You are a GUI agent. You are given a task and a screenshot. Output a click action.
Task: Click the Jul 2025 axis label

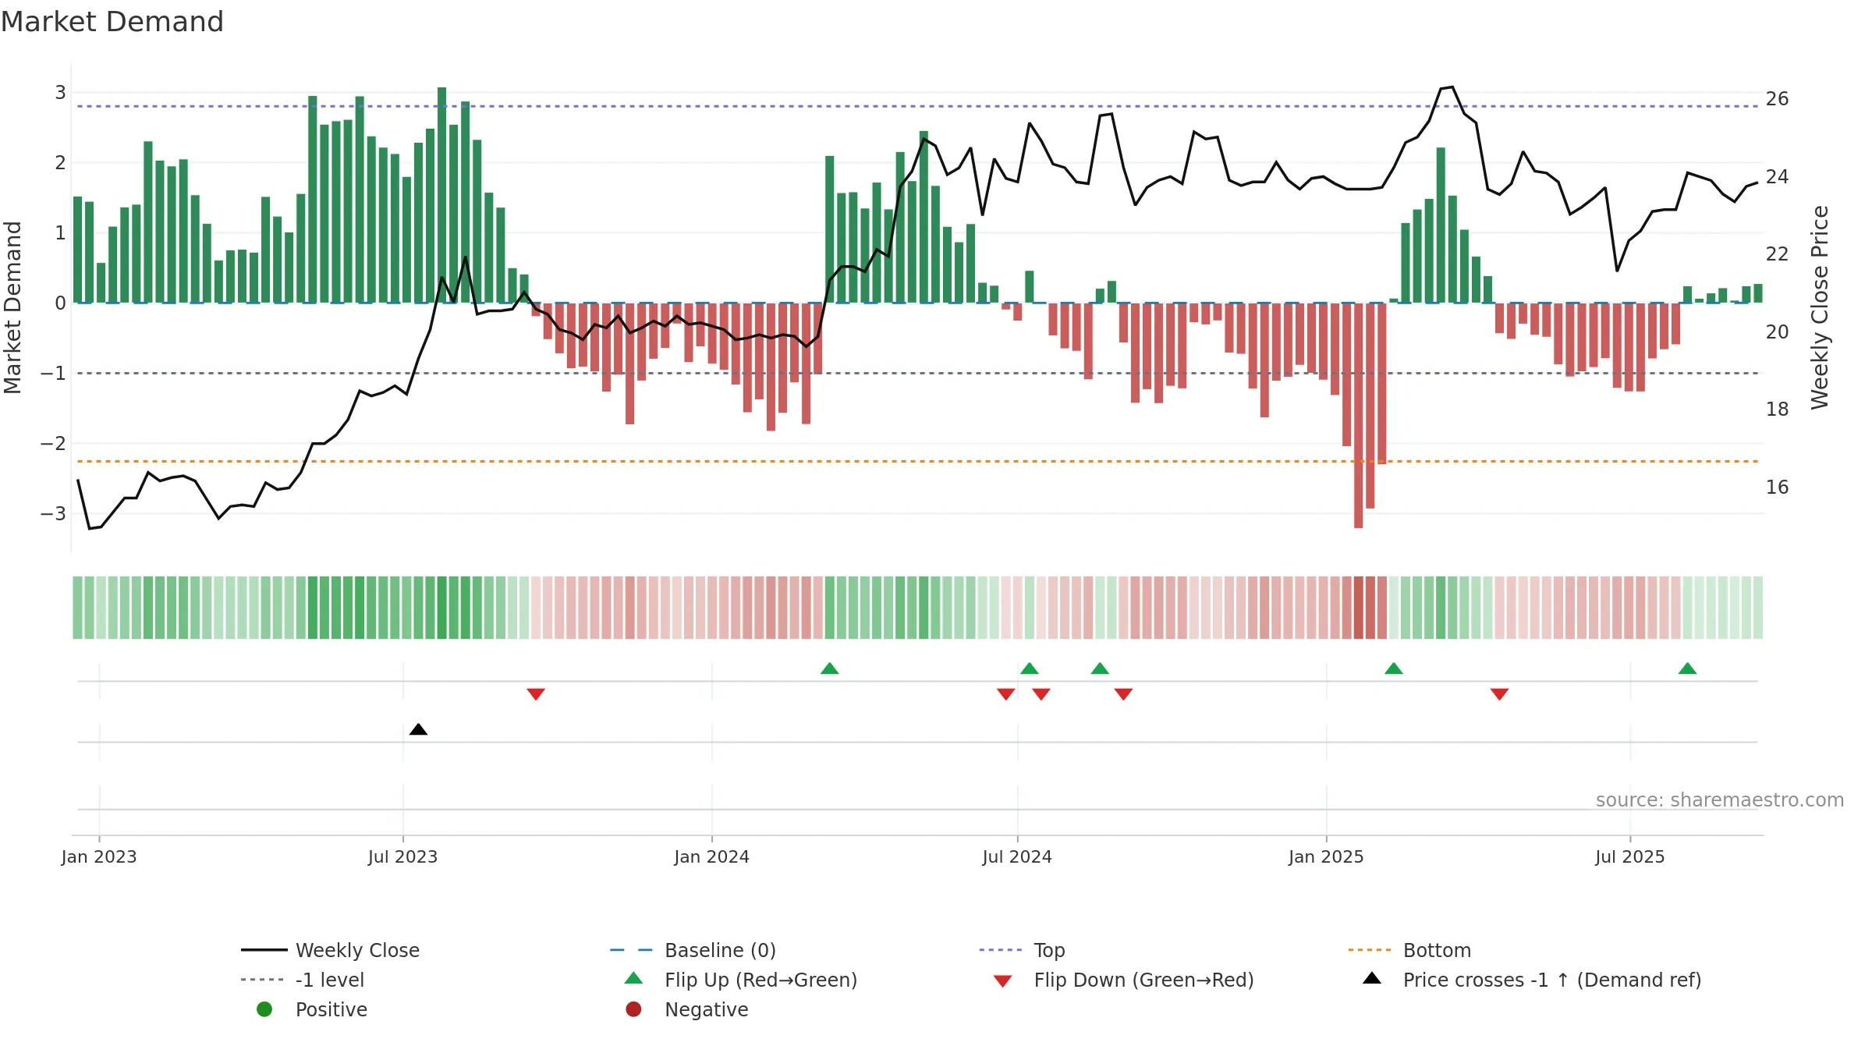tap(1630, 857)
